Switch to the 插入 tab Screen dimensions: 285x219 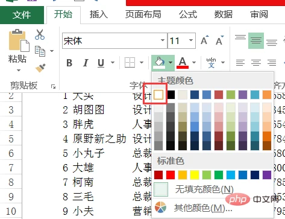pyautogui.click(x=98, y=14)
